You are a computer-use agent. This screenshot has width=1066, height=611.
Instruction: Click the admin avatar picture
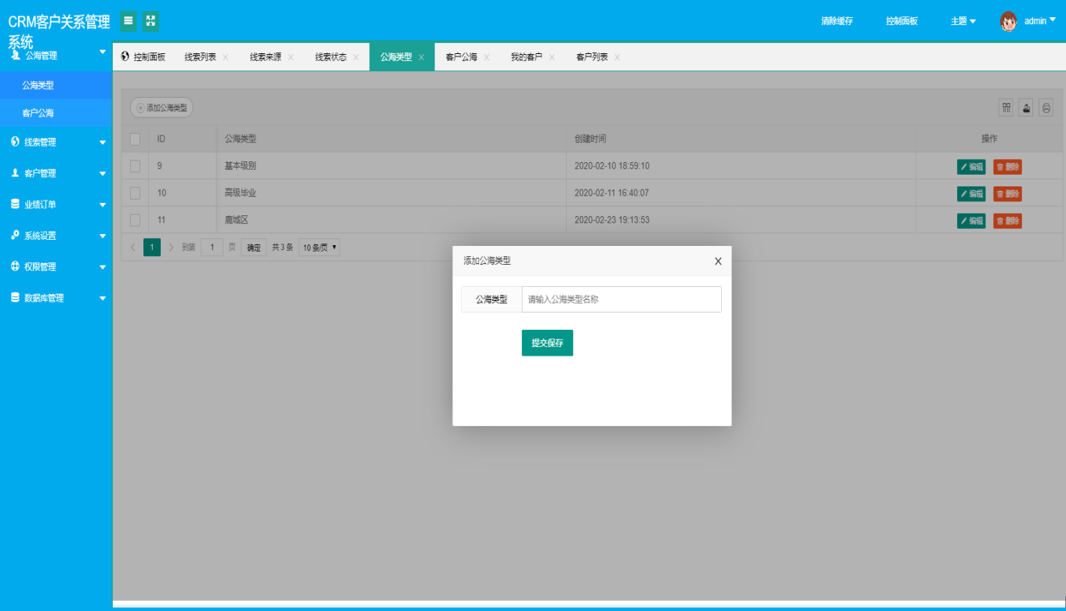(x=1009, y=21)
